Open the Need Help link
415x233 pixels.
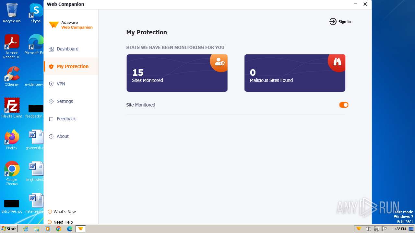(63, 222)
